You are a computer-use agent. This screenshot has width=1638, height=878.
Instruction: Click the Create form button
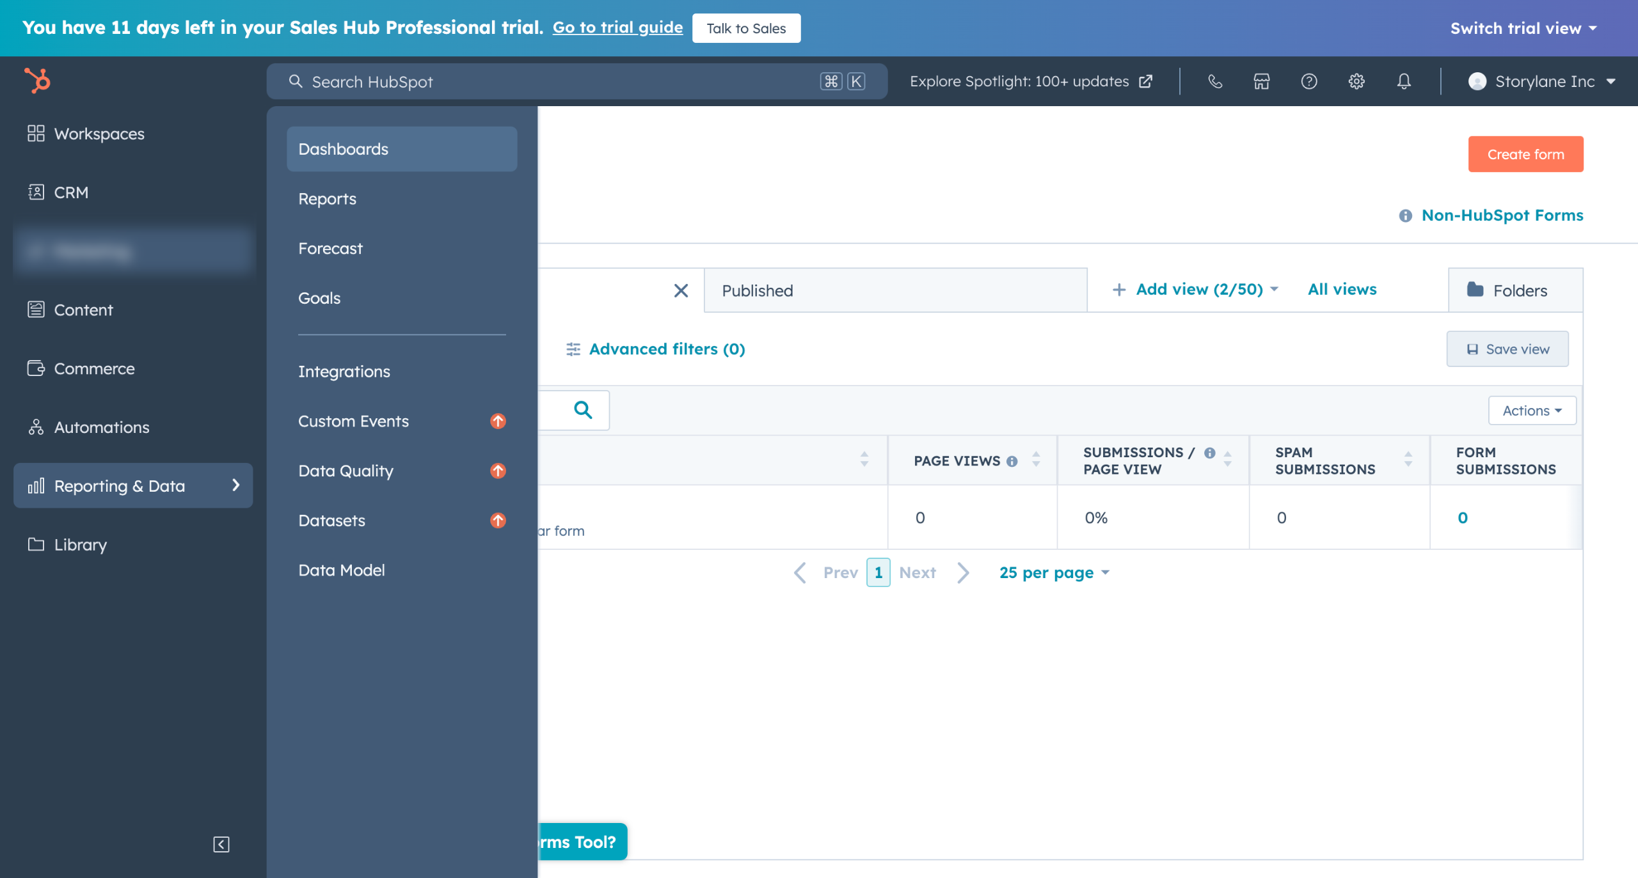pos(1525,154)
